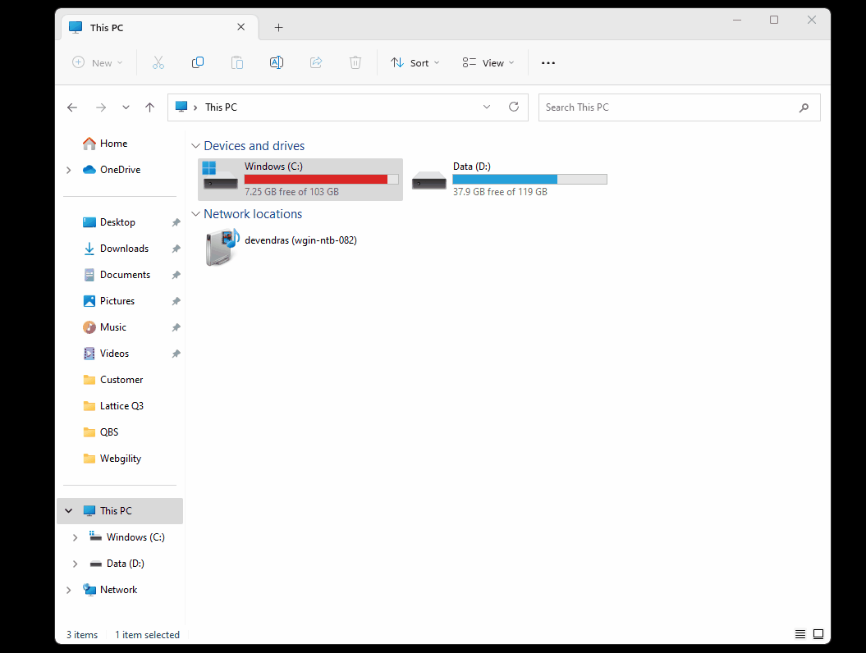Viewport: 866px width, 653px height.
Task: Switch to details view layout icon
Action: 800,634
